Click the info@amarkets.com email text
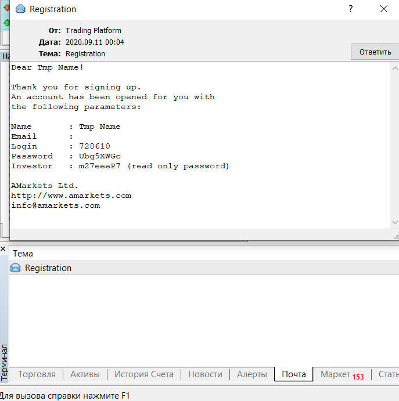Screen dimensions: 399x401 click(56, 205)
